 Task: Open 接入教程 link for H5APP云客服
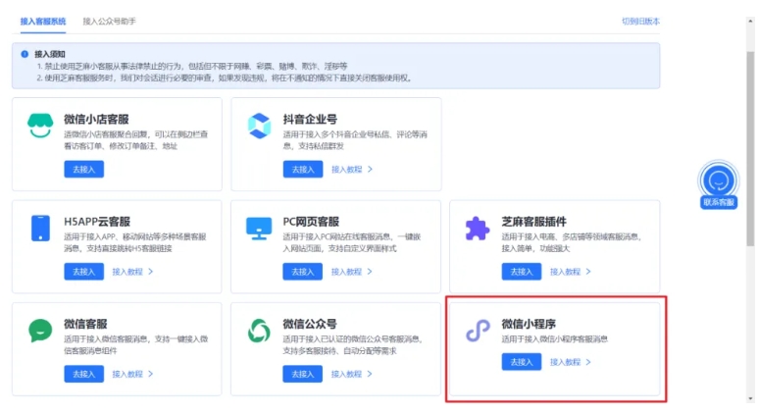(132, 272)
